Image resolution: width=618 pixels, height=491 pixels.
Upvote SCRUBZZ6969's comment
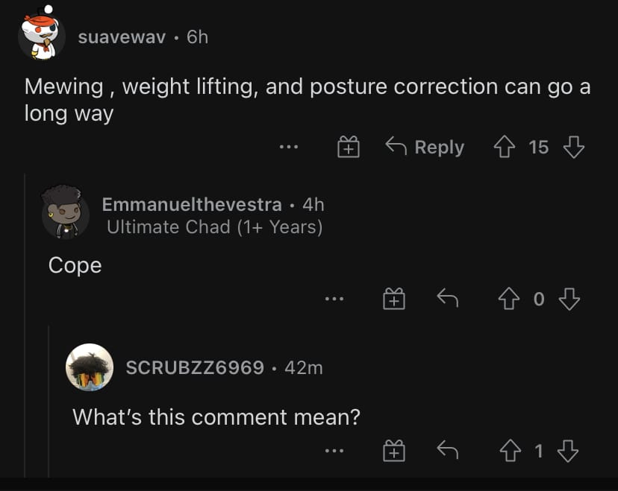click(x=511, y=451)
